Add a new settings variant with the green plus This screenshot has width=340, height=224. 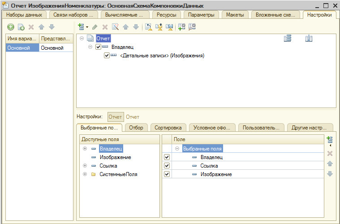click(11, 27)
